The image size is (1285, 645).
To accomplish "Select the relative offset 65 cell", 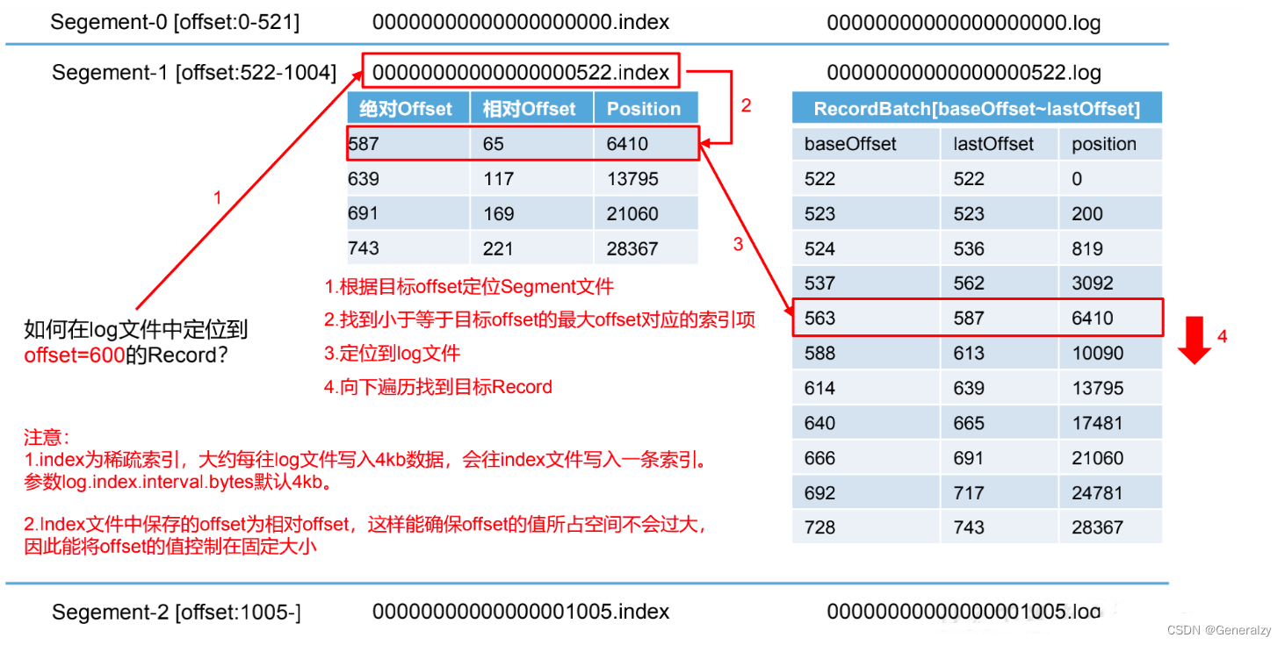I will point(494,144).
